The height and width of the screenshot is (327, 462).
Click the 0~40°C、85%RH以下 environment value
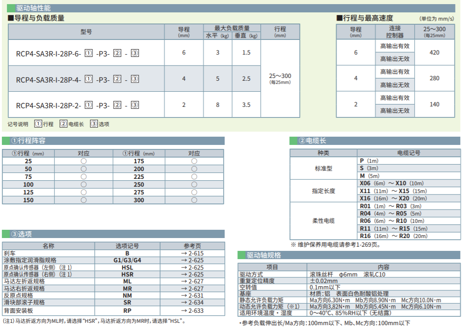(x=350, y=313)
